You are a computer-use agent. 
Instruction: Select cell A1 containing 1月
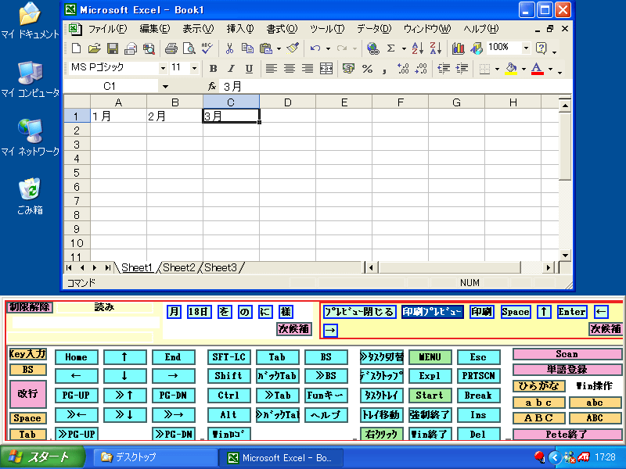coord(119,116)
